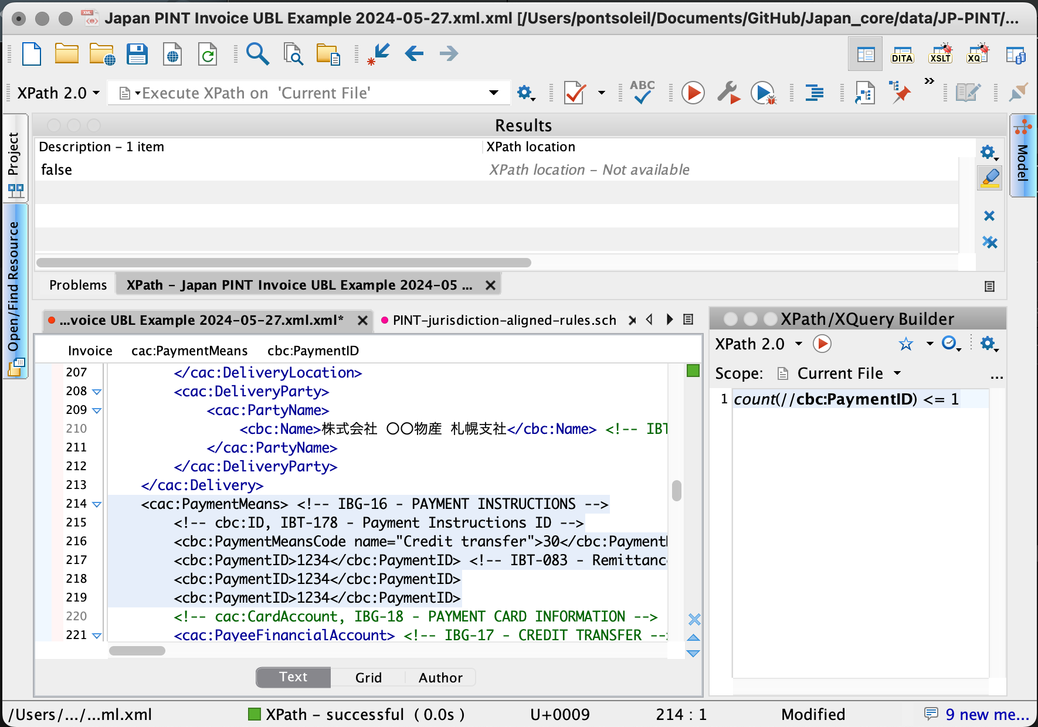Open XSLT Debugger perspective
The image size is (1038, 727).
941,54
